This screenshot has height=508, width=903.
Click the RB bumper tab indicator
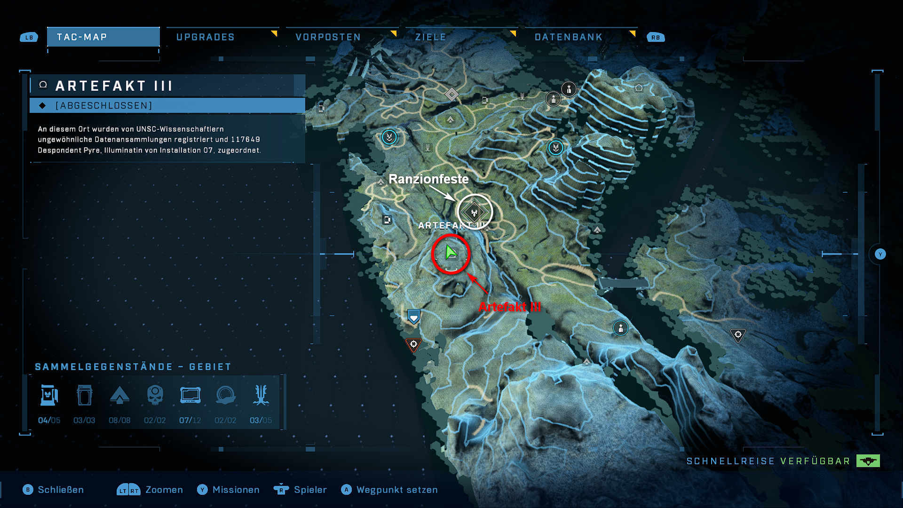(656, 37)
